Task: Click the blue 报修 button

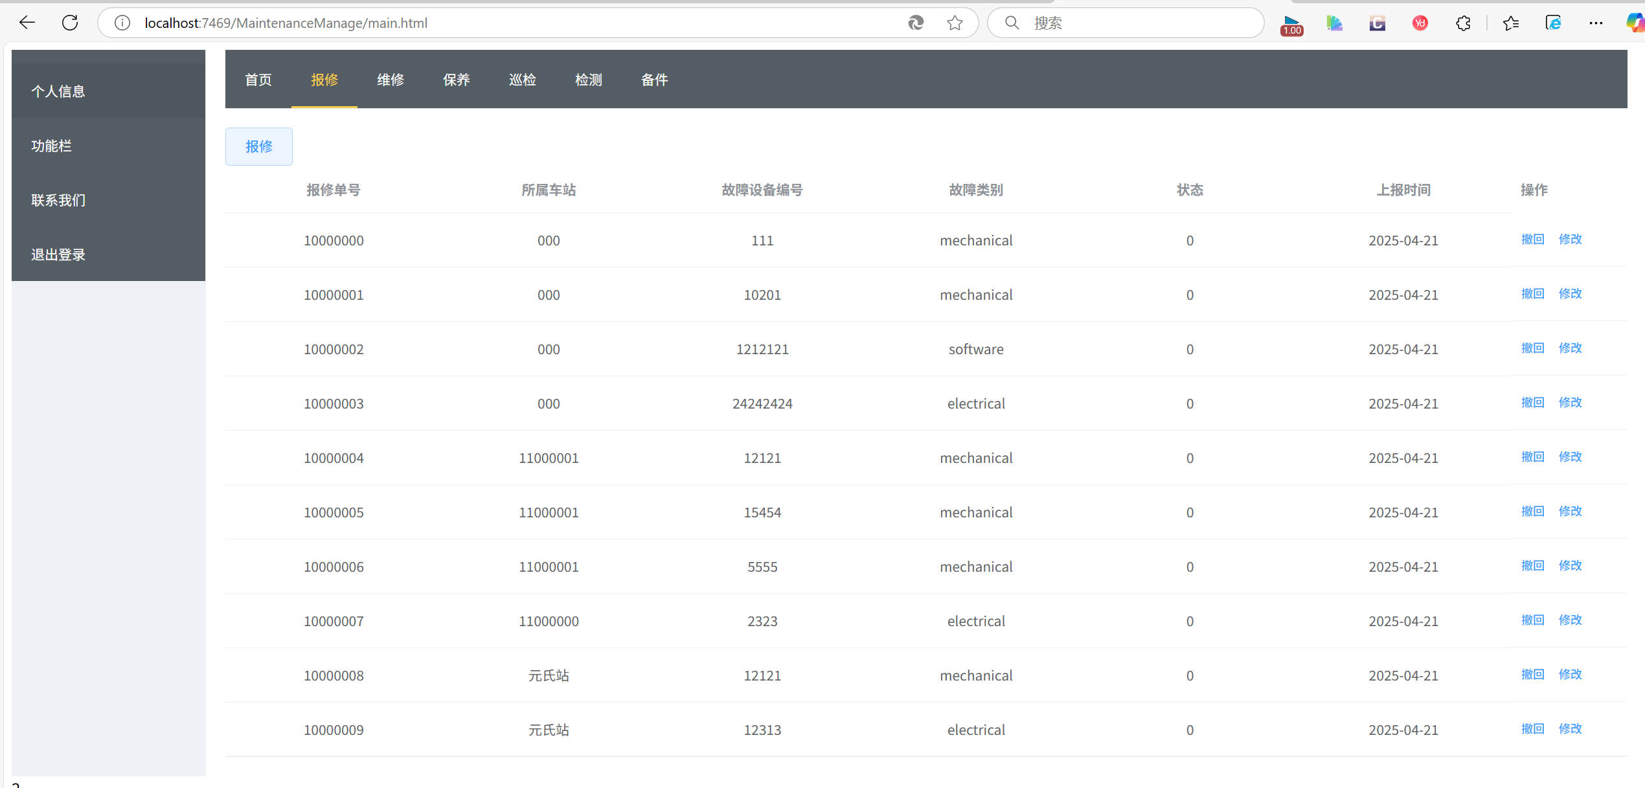Action: click(259, 146)
